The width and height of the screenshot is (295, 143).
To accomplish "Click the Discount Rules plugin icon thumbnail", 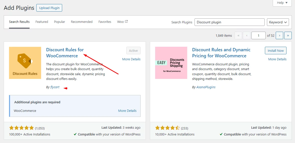I will click(x=25, y=63).
